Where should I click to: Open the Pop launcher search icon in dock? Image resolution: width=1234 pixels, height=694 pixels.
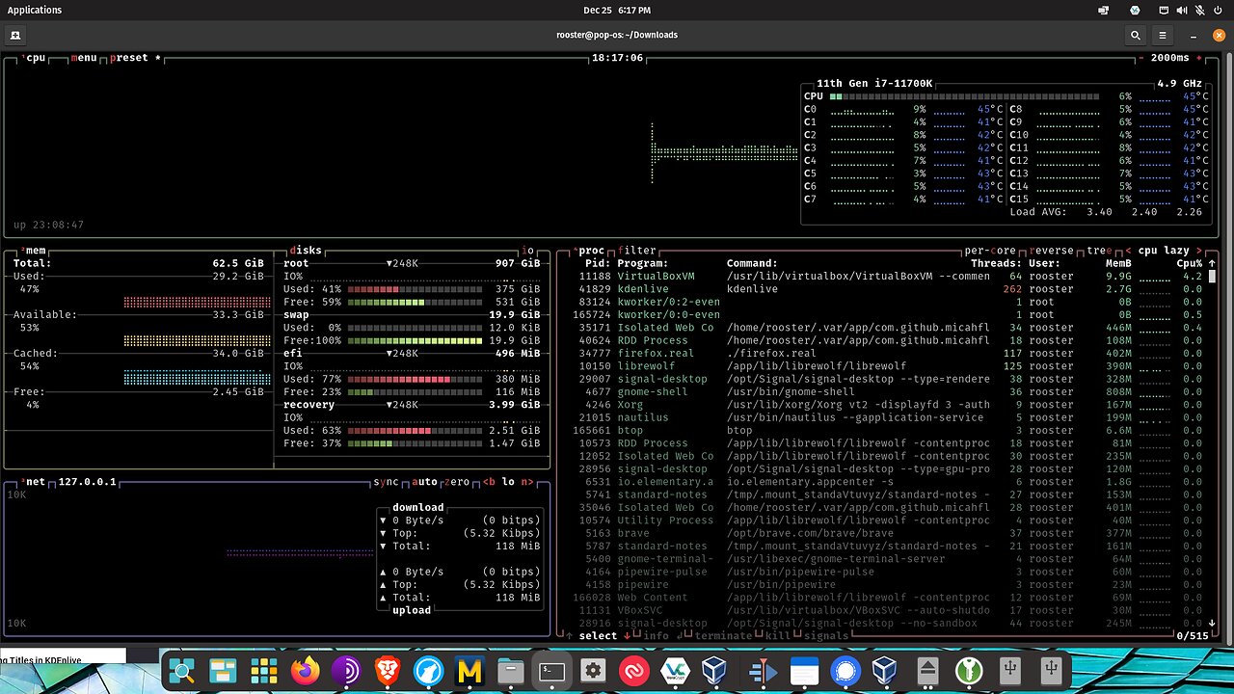(x=181, y=671)
